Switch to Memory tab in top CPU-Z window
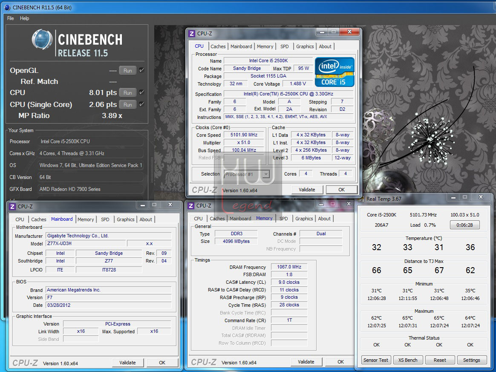This screenshot has height=372, width=496. tap(265, 46)
